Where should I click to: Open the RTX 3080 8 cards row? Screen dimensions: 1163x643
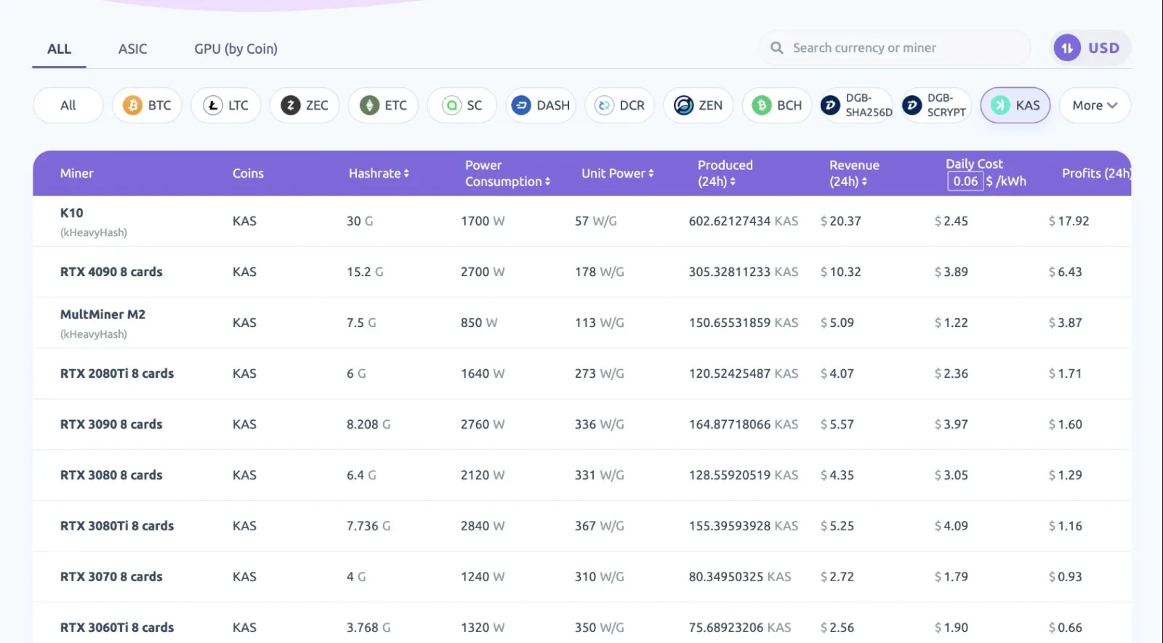pos(581,475)
